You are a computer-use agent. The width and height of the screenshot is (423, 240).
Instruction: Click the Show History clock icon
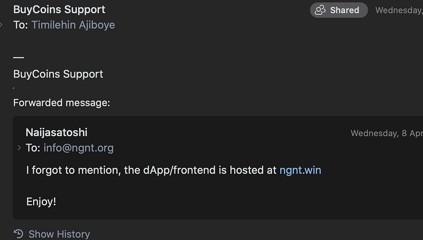[x=19, y=234]
